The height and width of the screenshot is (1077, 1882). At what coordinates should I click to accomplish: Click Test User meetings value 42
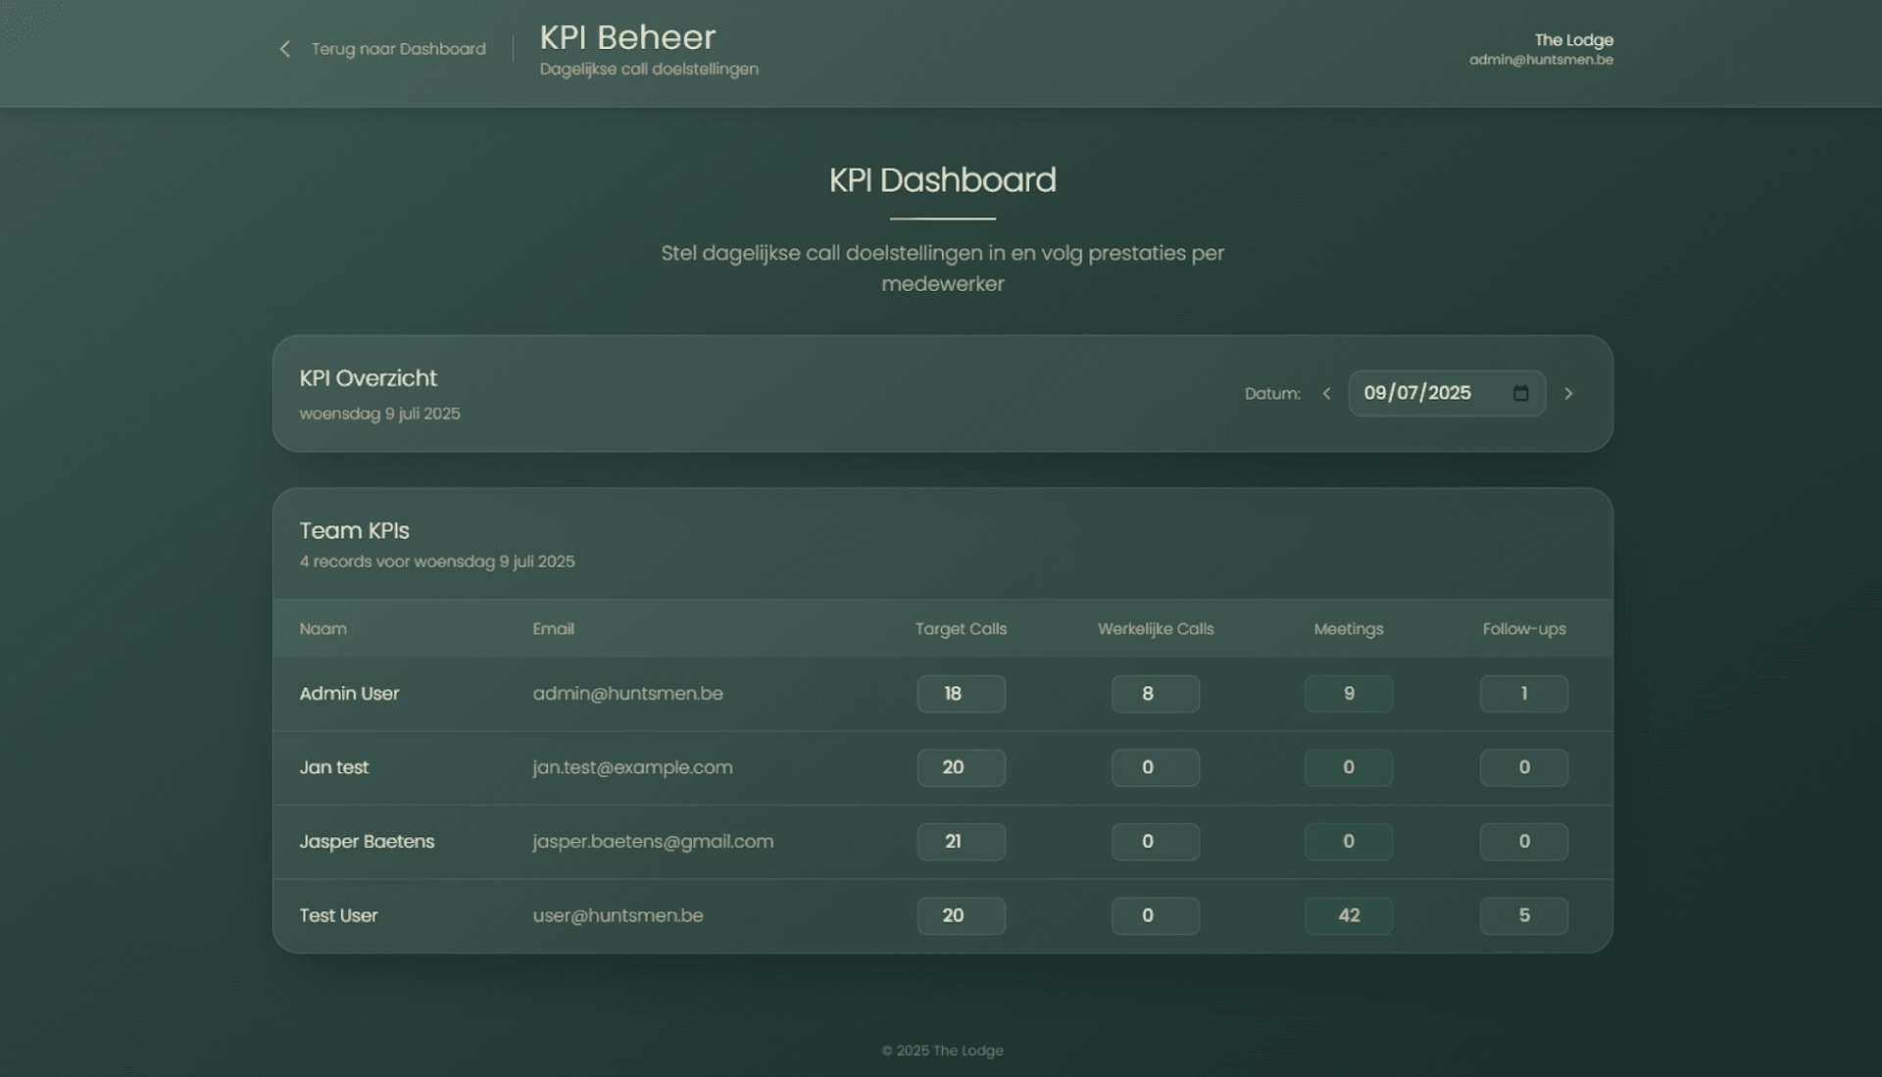coord(1348,915)
